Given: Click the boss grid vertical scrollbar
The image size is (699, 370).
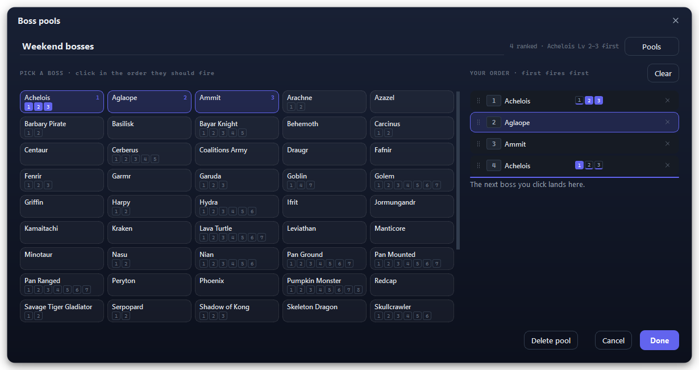Looking at the screenshot, I should pyautogui.click(x=458, y=170).
